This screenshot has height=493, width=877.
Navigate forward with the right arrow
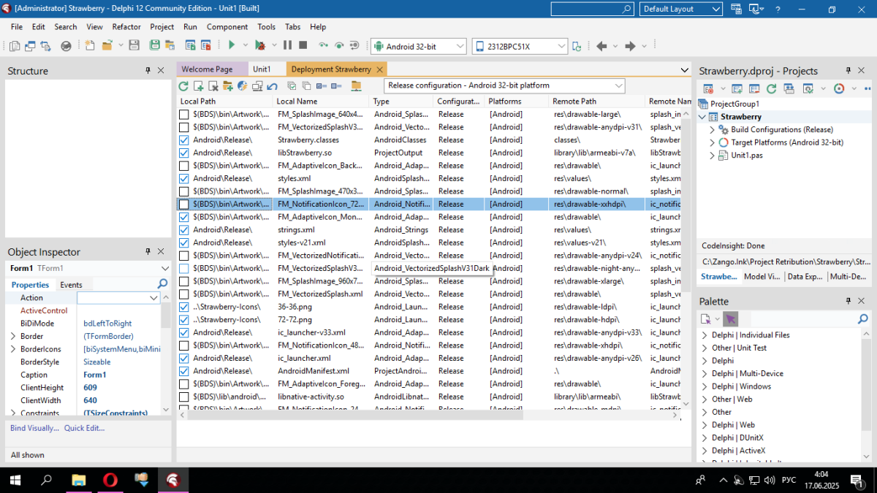coord(629,46)
